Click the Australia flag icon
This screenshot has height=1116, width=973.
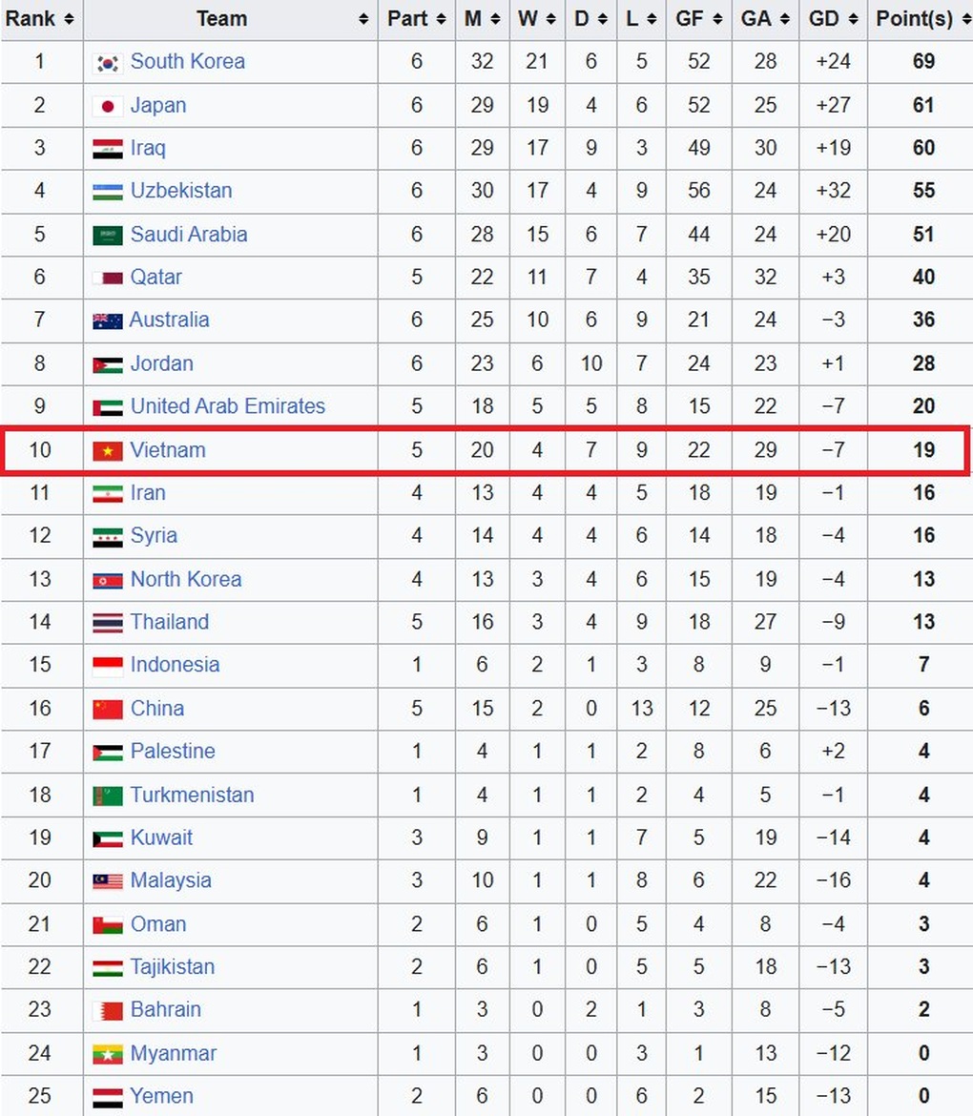tap(108, 320)
